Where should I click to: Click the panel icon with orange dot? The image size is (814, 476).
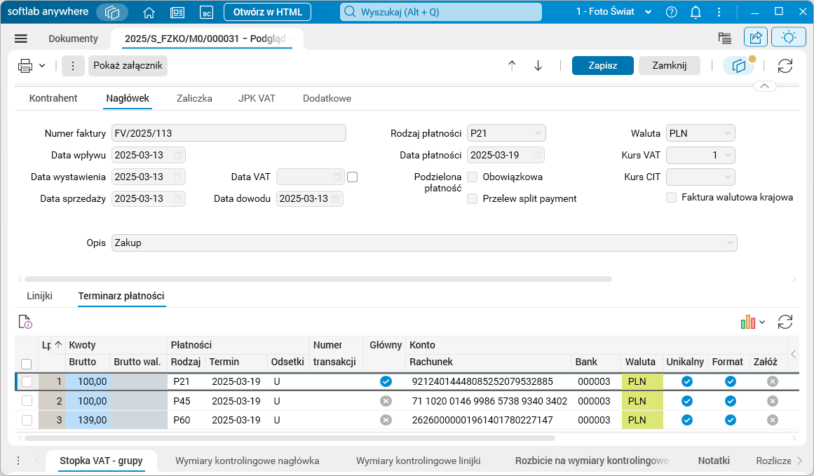click(739, 65)
